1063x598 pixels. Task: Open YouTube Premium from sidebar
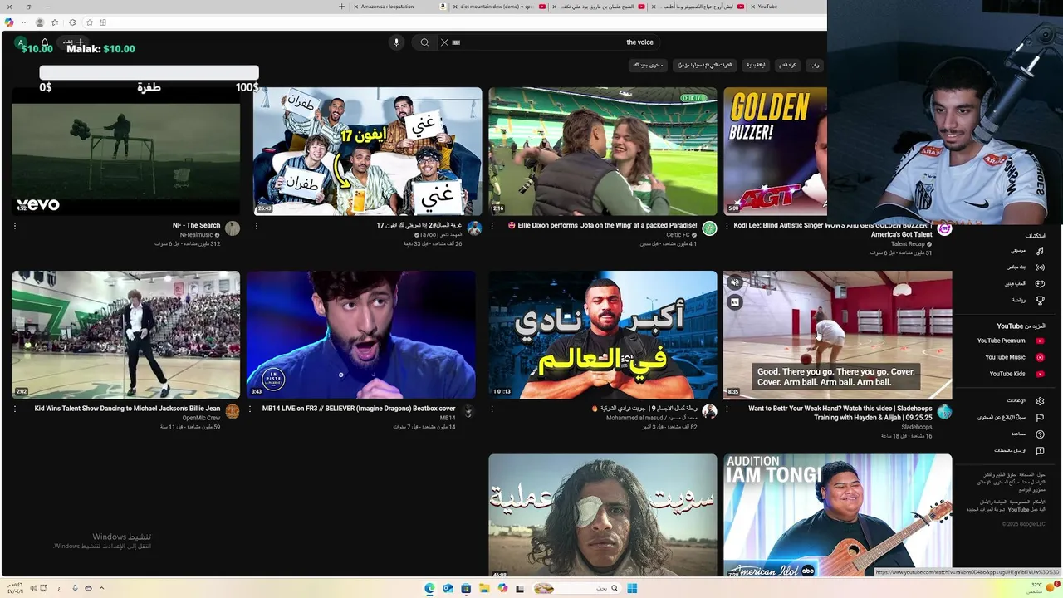pyautogui.click(x=1010, y=341)
